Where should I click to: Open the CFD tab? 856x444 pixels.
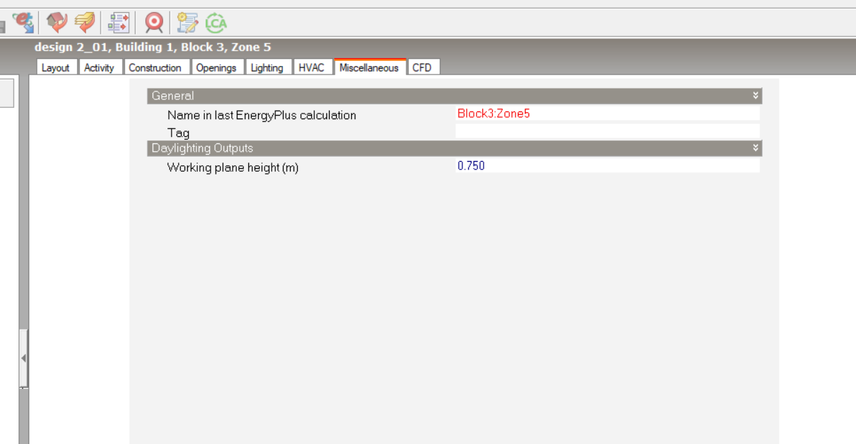(422, 67)
